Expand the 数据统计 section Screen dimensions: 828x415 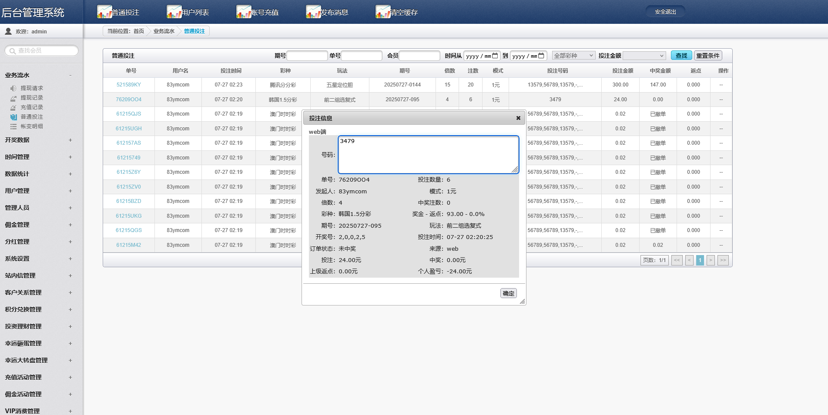click(x=70, y=174)
